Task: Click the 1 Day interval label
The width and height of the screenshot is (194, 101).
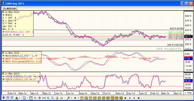Action: [x=188, y=93]
